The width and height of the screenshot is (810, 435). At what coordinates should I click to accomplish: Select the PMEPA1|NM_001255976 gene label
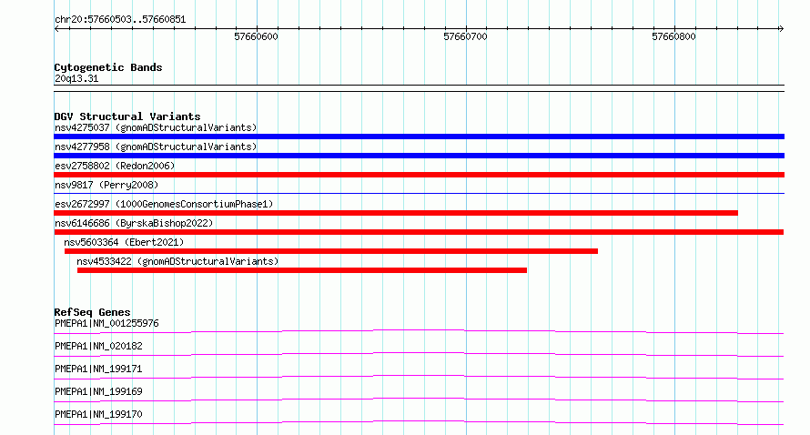click(x=106, y=323)
